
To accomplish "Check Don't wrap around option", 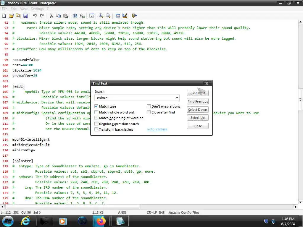I will point(149,106).
